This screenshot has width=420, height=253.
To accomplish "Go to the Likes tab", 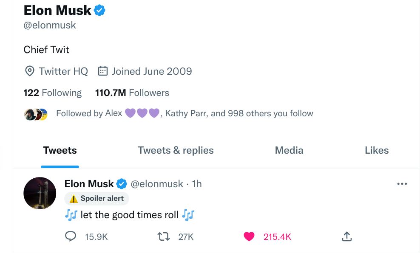I will pos(377,150).
